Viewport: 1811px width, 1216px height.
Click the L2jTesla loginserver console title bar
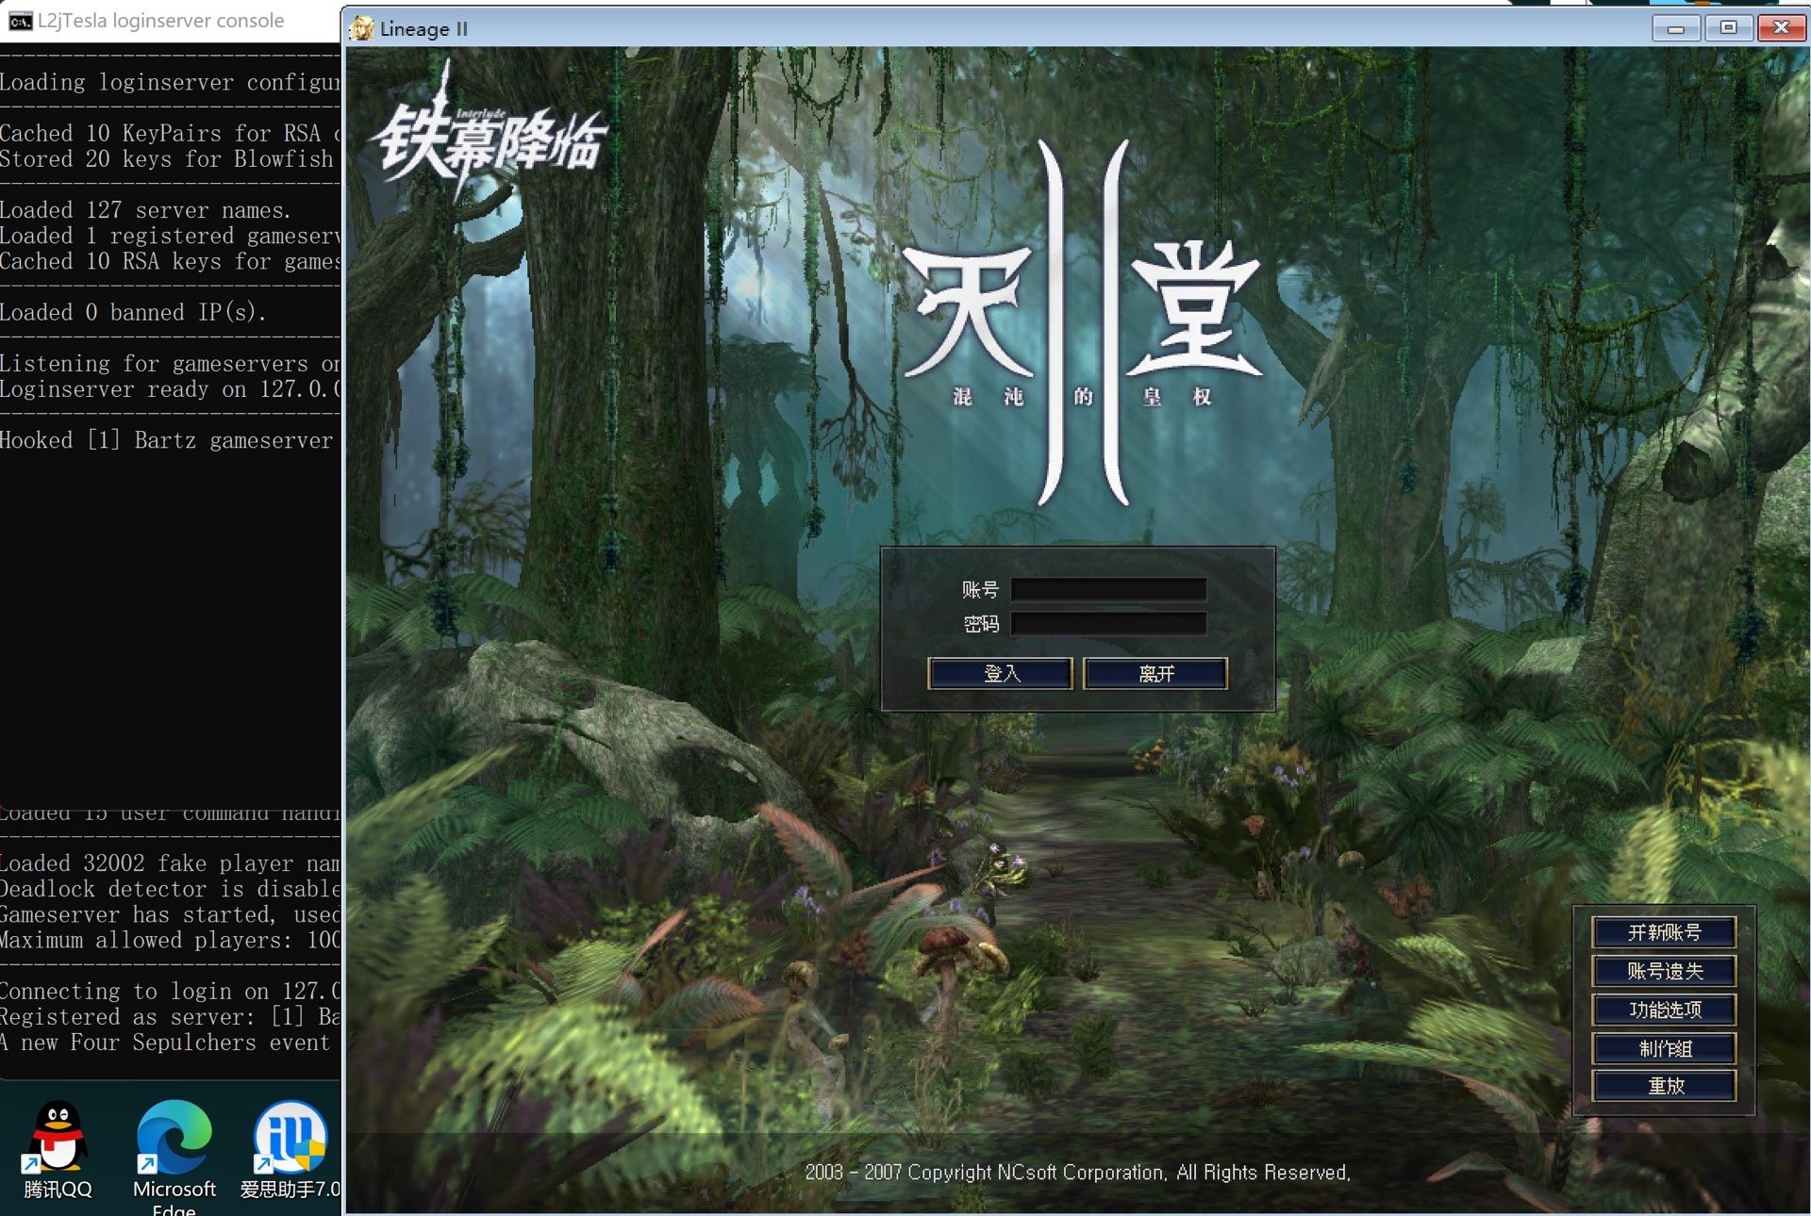[x=160, y=21]
